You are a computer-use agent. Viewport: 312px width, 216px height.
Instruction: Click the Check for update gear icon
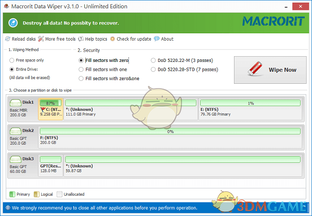[x=112, y=39]
